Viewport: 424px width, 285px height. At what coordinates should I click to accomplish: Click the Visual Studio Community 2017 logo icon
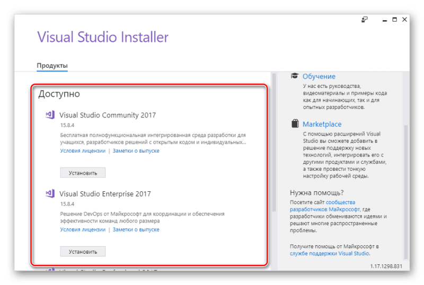(50, 115)
